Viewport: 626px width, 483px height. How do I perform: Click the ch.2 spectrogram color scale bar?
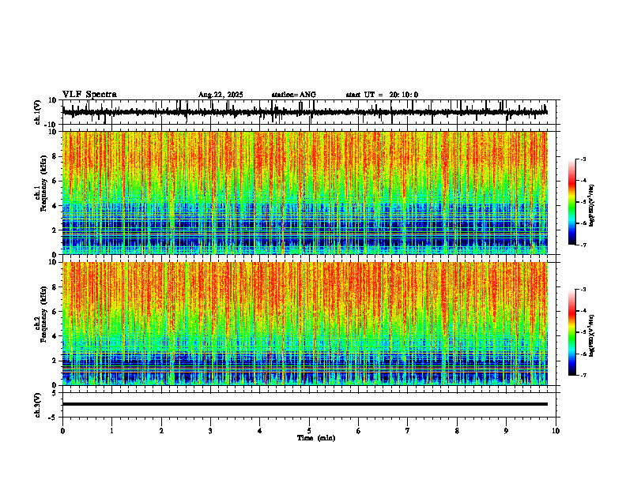pyautogui.click(x=571, y=332)
